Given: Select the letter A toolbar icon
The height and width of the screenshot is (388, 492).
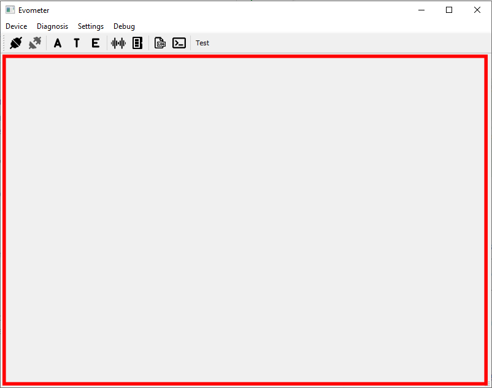Looking at the screenshot, I should (58, 43).
